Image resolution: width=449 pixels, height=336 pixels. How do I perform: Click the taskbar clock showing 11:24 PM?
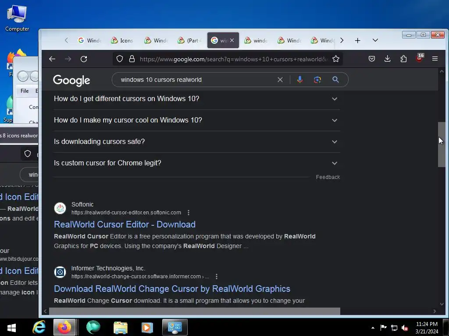tap(427, 328)
